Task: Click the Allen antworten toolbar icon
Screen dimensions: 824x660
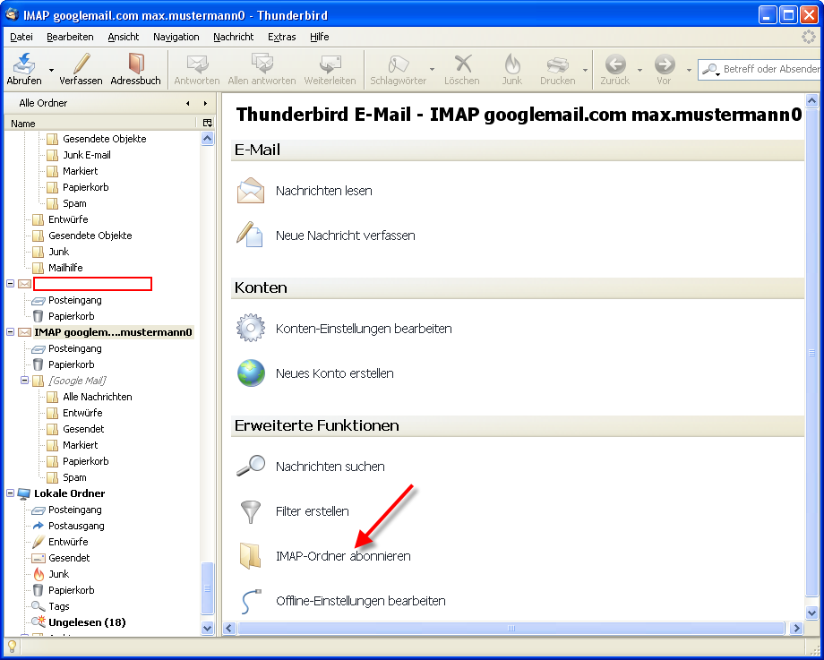Action: point(262,64)
